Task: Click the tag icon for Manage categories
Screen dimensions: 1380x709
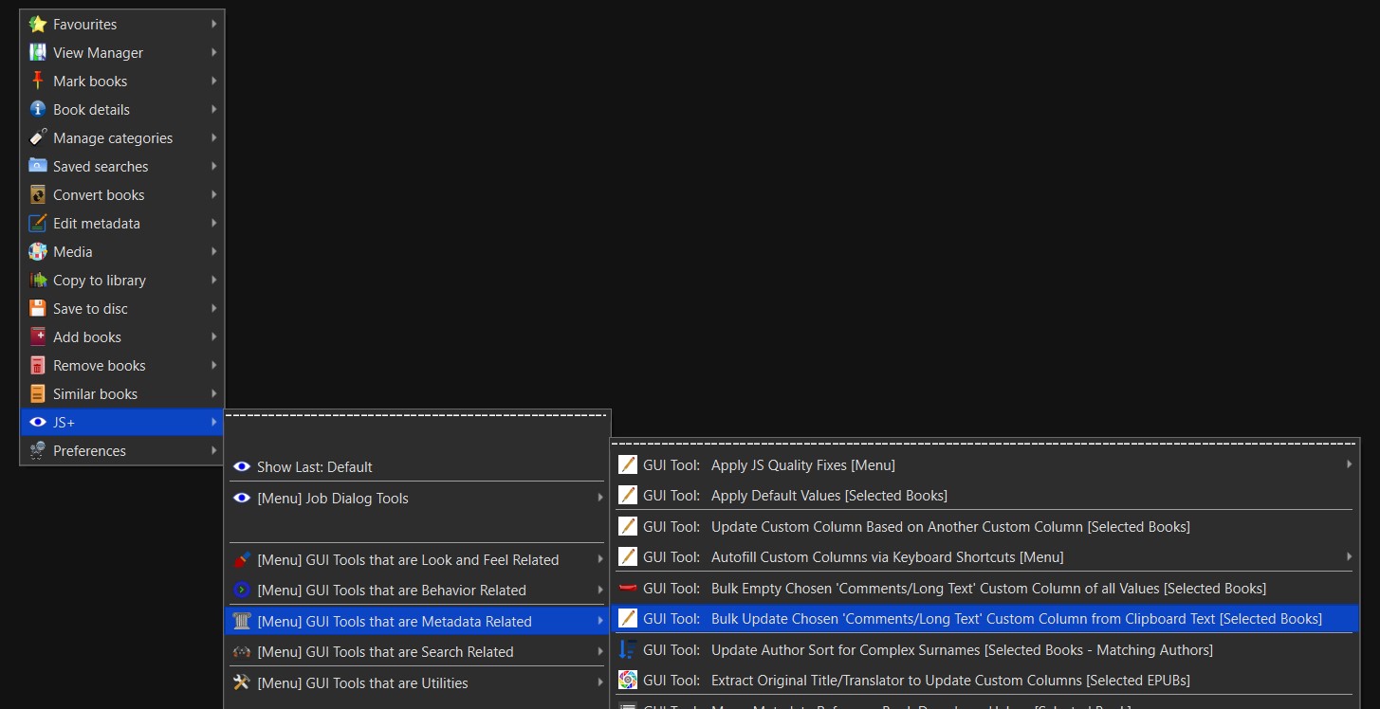Action: click(38, 138)
